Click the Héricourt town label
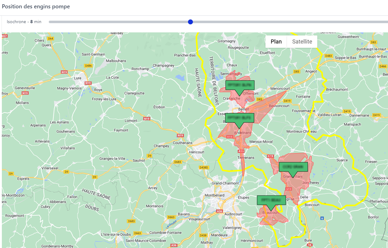This screenshot has height=248, width=388. click(x=197, y=152)
